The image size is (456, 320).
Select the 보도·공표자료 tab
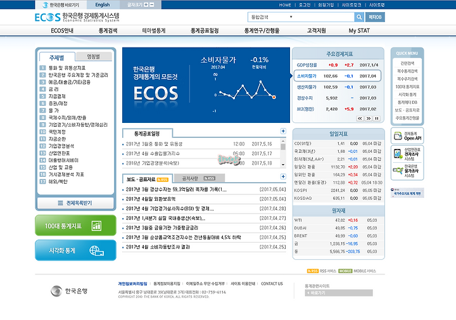click(148, 179)
